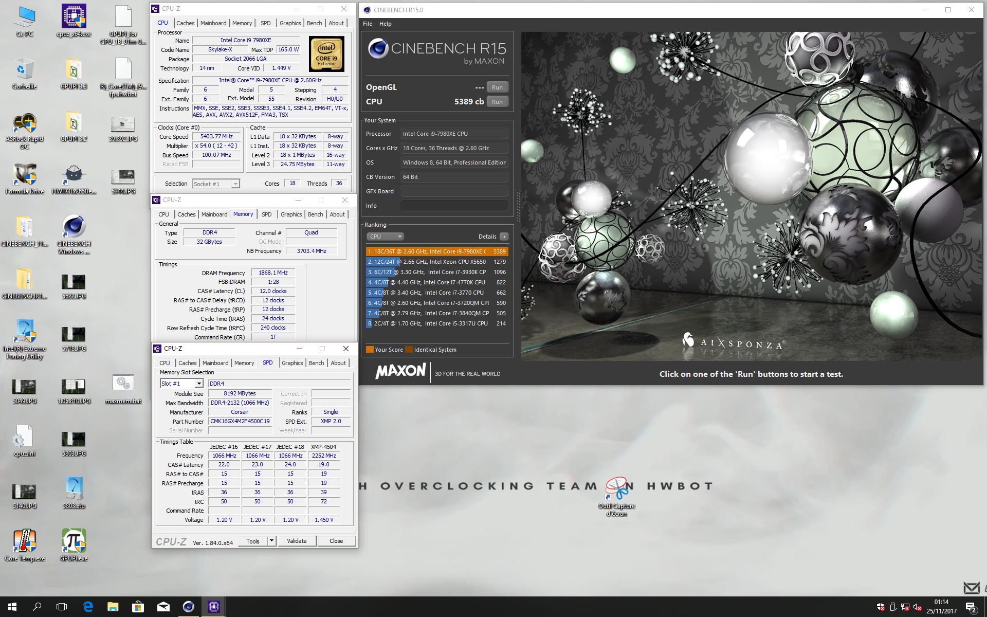
Task: Open File Explorer from taskbar
Action: pyautogui.click(x=113, y=607)
